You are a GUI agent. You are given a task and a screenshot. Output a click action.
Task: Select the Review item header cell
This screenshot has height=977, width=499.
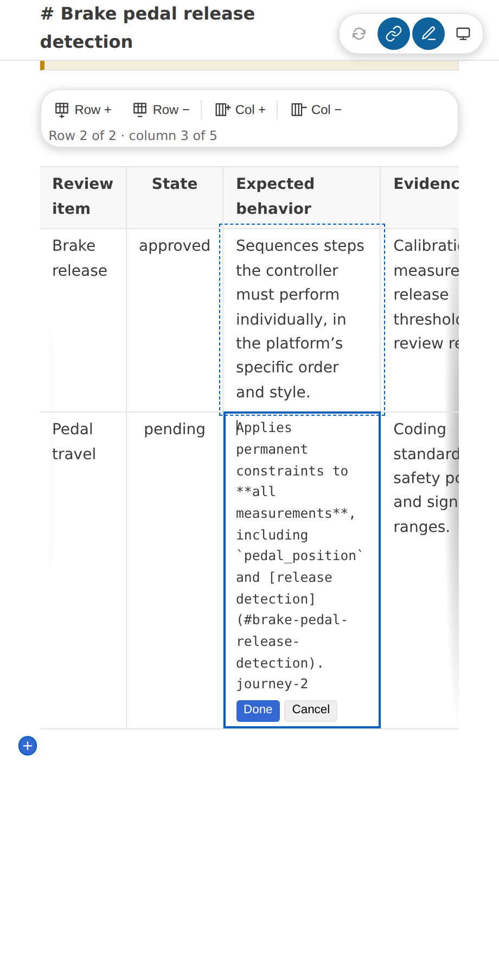pyautogui.click(x=83, y=198)
